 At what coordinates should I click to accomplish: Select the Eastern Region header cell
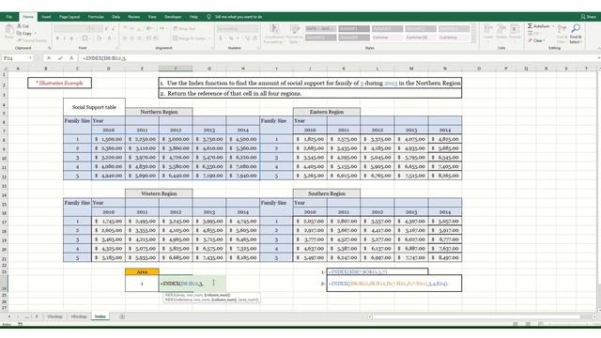pyautogui.click(x=327, y=112)
